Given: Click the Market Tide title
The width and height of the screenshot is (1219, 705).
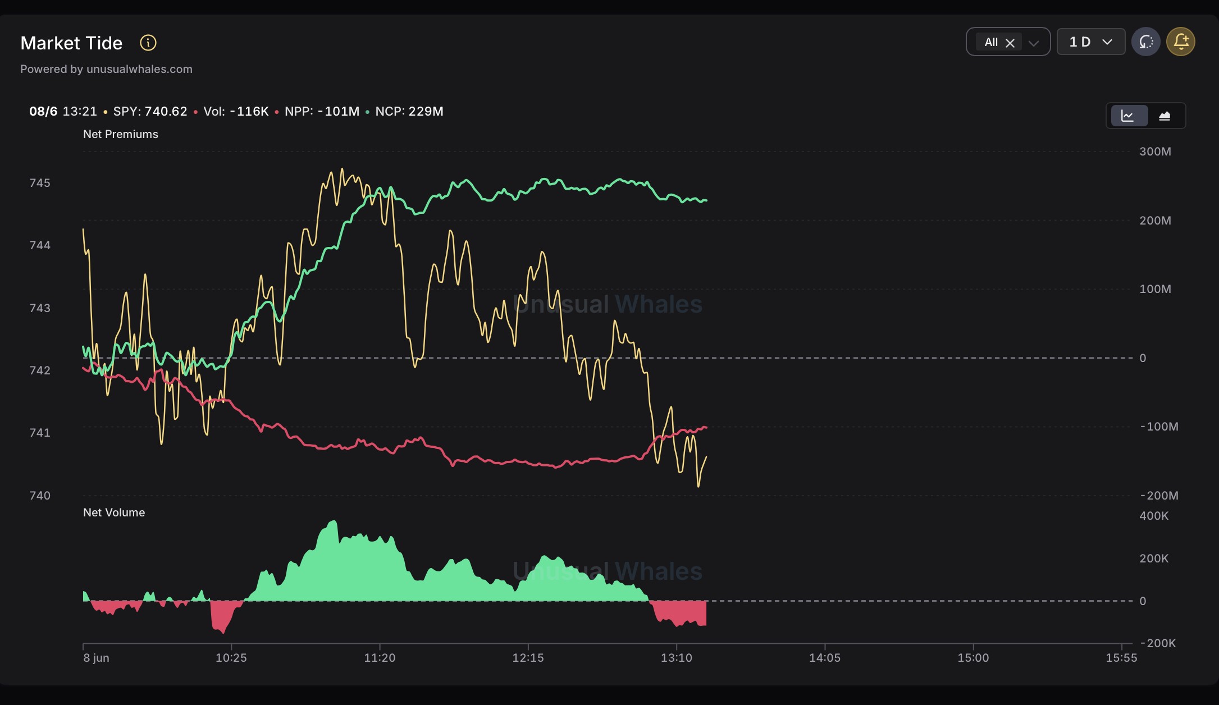Looking at the screenshot, I should [x=71, y=43].
